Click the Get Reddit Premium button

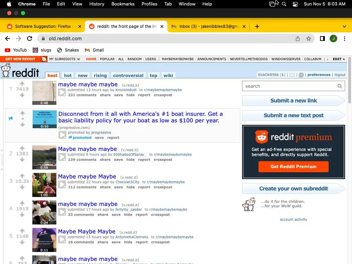pos(294,167)
